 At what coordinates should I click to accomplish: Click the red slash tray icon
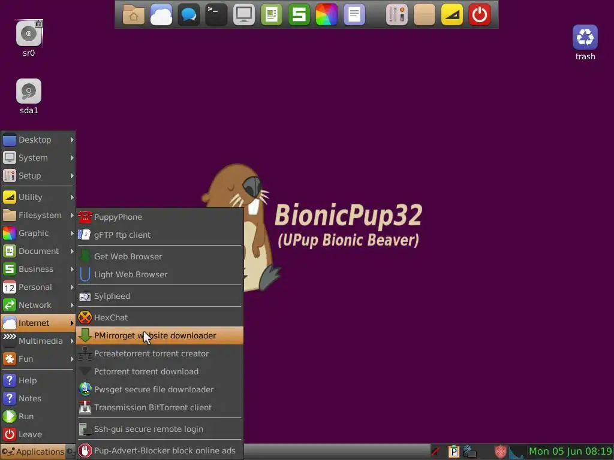435,452
